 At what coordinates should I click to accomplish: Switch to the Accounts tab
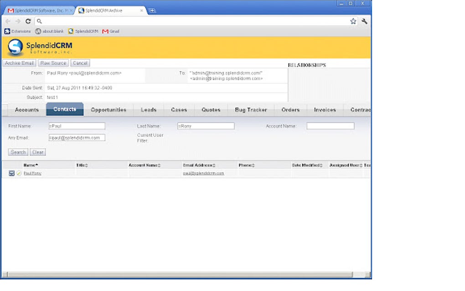26,109
